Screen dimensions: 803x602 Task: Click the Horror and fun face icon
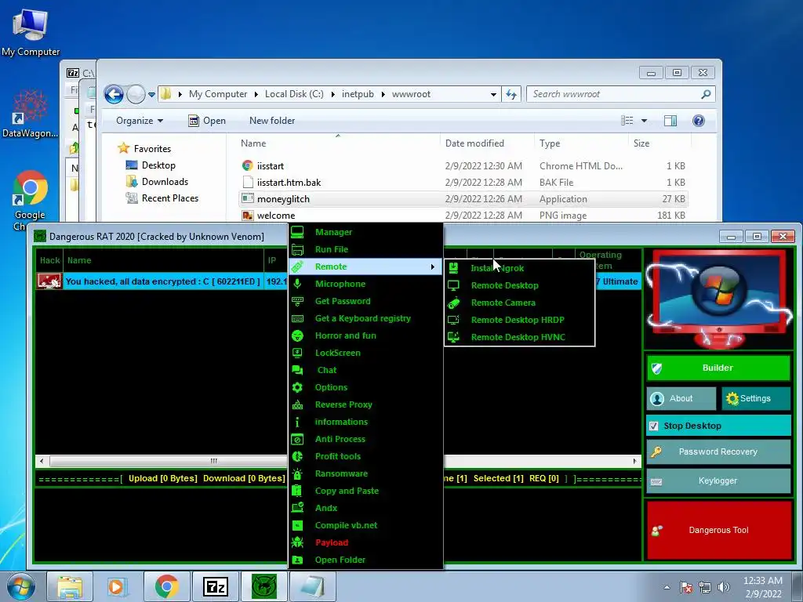click(297, 335)
